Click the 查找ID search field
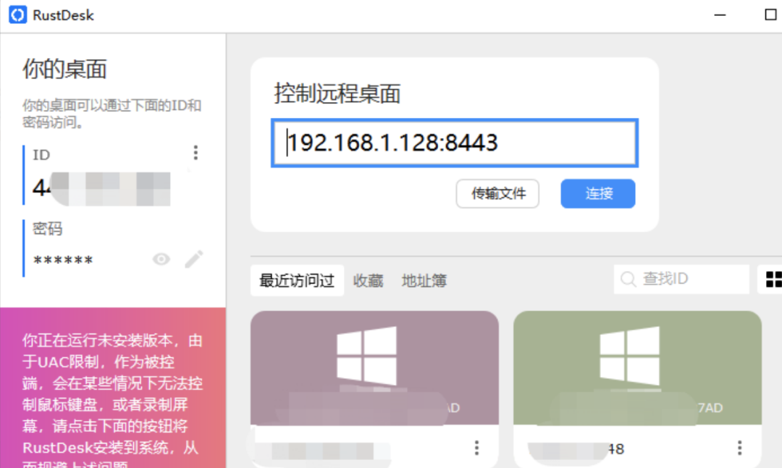Screen dimensions: 782x468 click(x=681, y=279)
